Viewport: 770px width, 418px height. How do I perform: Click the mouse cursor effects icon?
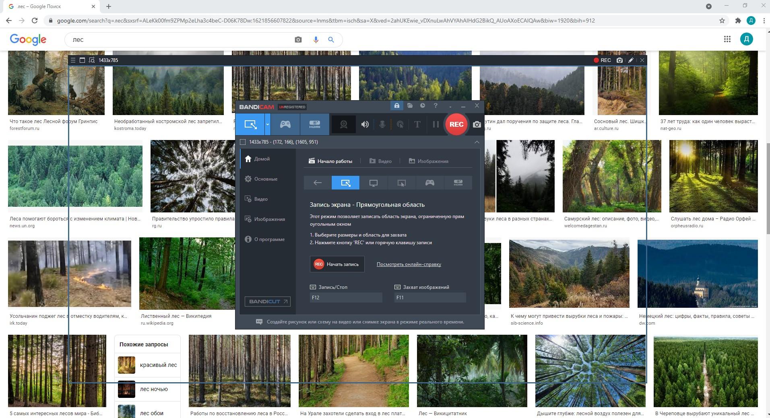[400, 124]
